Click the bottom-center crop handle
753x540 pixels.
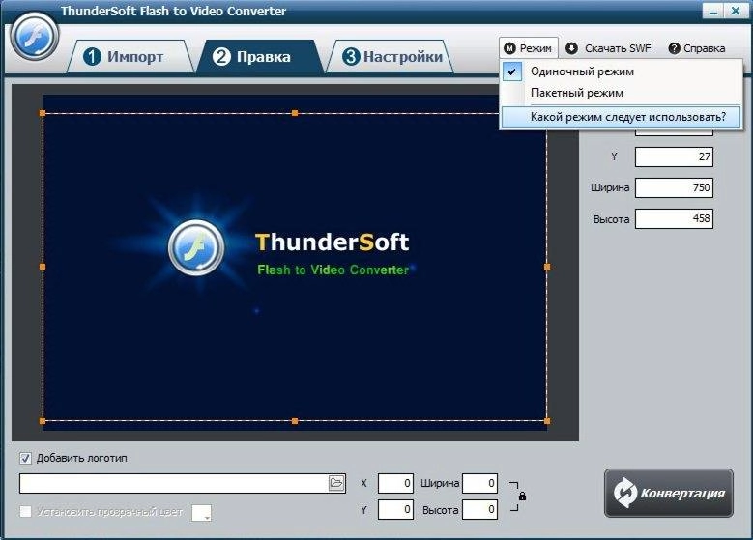click(295, 421)
